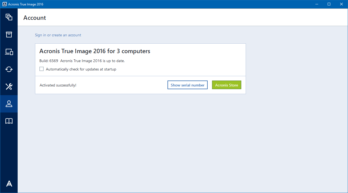348x193 pixels.
Task: Click the Acronis logo at sidebar bottom
Action: point(9,184)
